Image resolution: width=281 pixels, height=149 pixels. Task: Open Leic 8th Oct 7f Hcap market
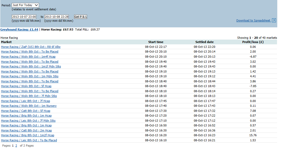pos(25,101)
